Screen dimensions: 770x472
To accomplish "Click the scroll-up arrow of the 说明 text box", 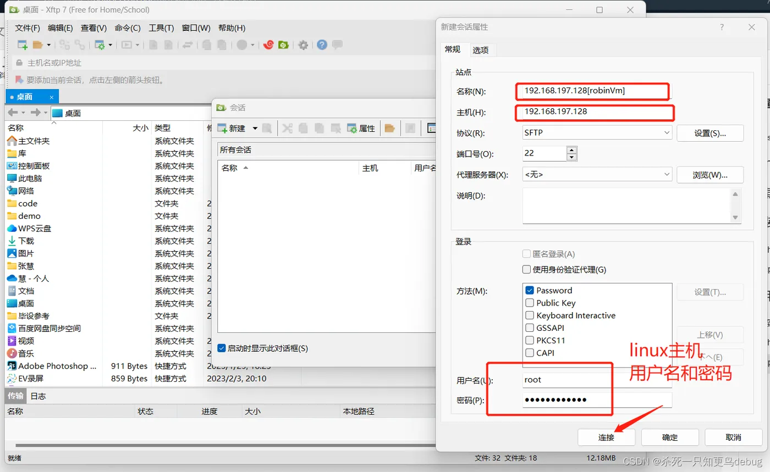I will 735,194.
